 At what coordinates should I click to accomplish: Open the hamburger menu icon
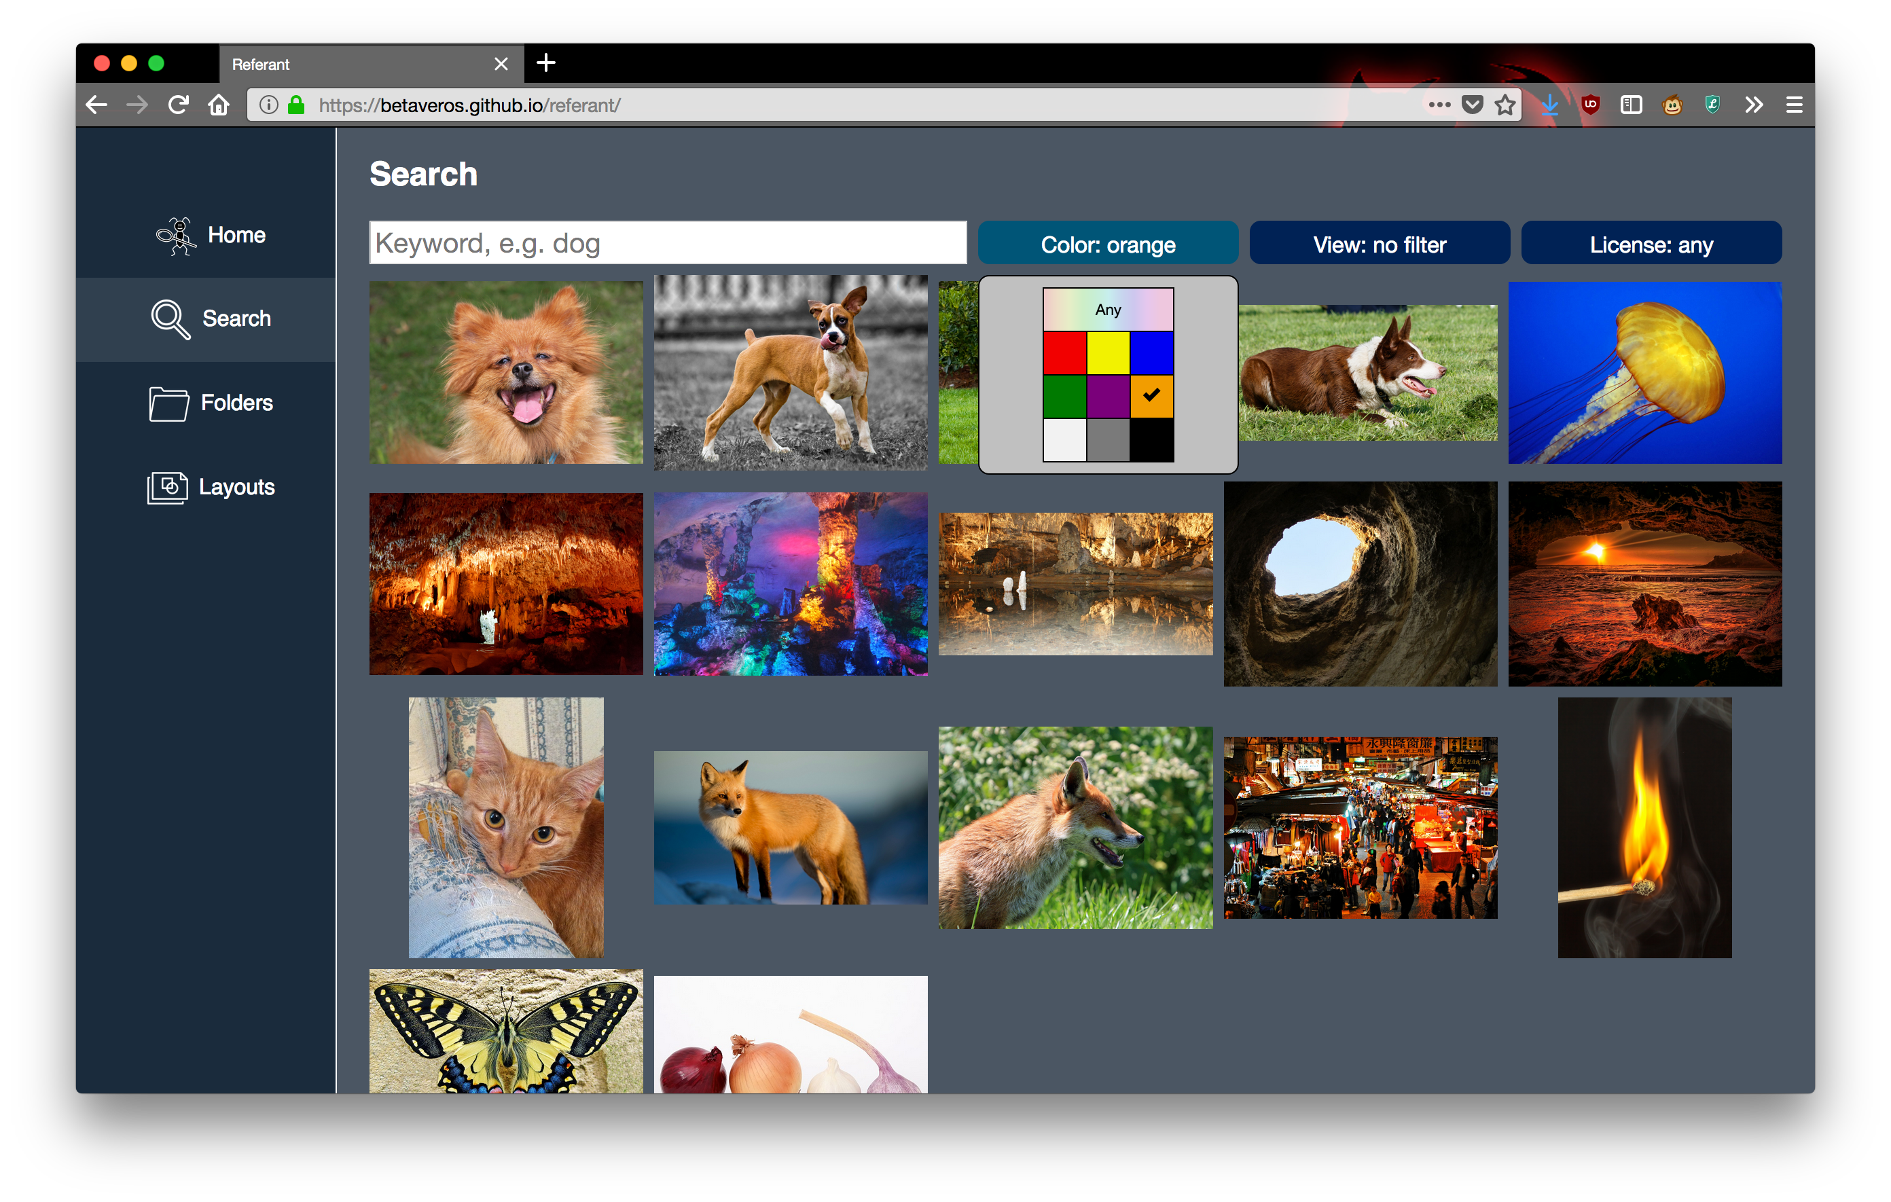pyautogui.click(x=1795, y=105)
